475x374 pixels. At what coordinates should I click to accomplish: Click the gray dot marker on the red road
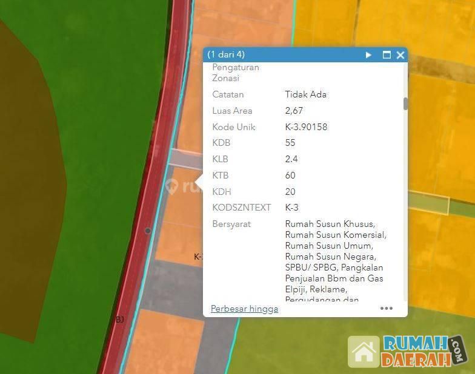click(x=148, y=231)
